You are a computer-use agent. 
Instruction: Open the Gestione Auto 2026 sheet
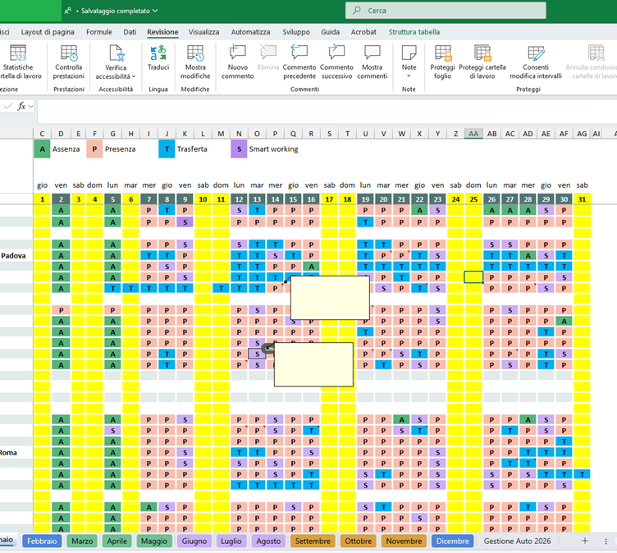click(x=517, y=541)
